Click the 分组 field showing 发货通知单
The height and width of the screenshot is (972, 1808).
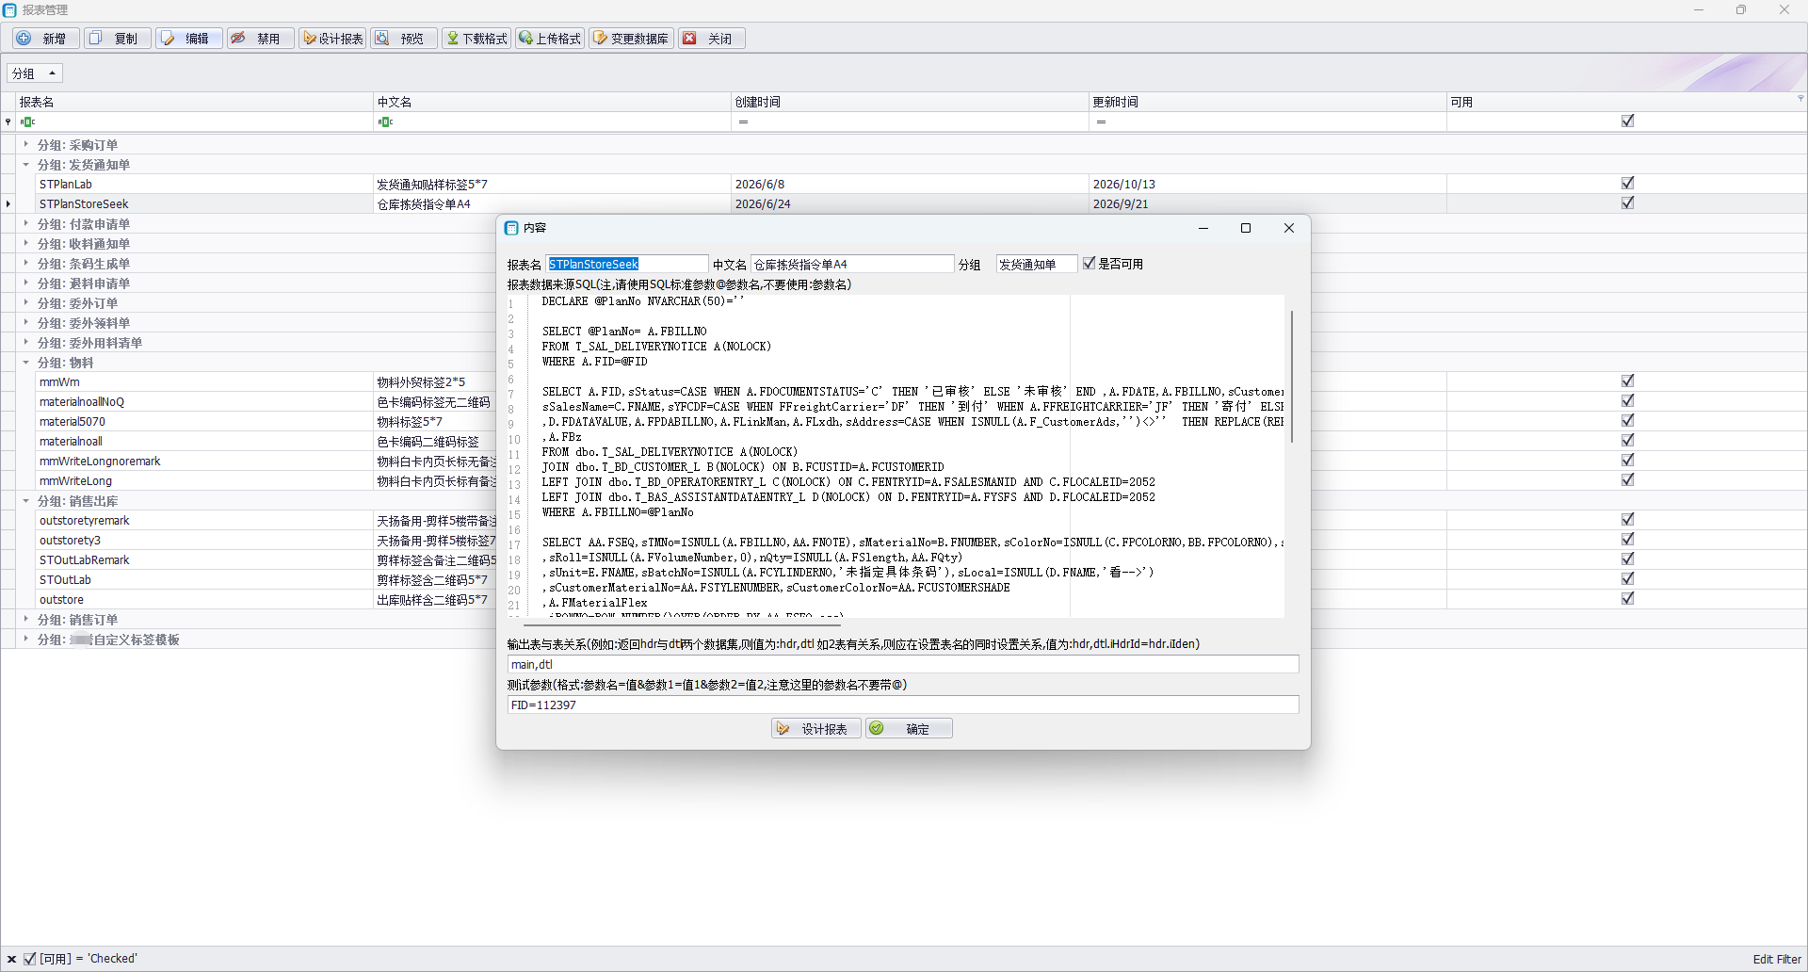click(1036, 265)
